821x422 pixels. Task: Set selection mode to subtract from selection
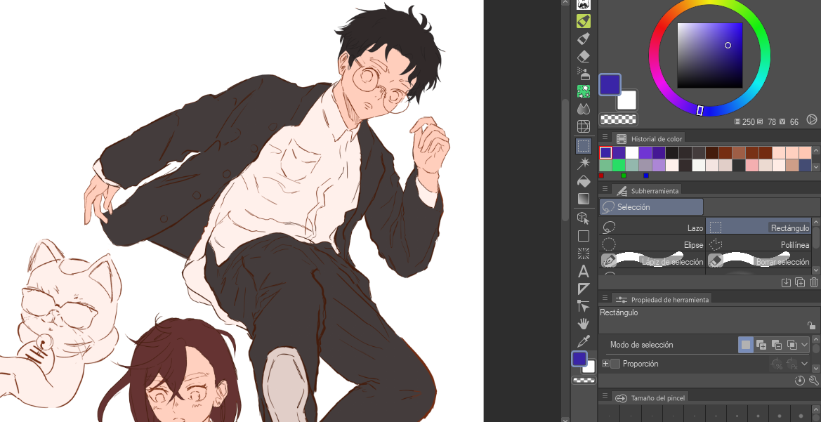click(776, 345)
